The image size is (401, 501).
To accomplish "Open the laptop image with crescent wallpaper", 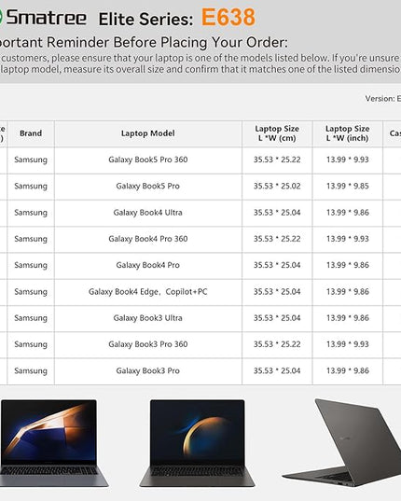I will (x=198, y=443).
